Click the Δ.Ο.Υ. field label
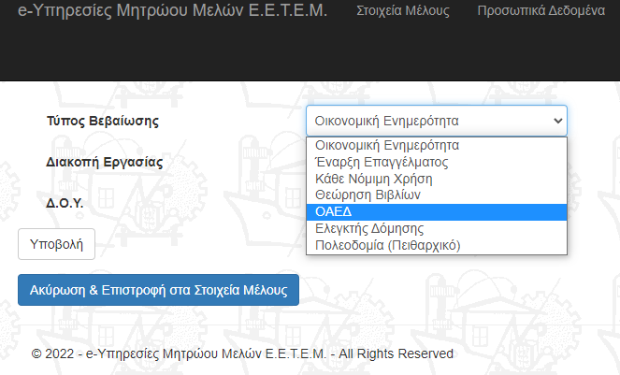The image size is (620, 375). tap(65, 202)
